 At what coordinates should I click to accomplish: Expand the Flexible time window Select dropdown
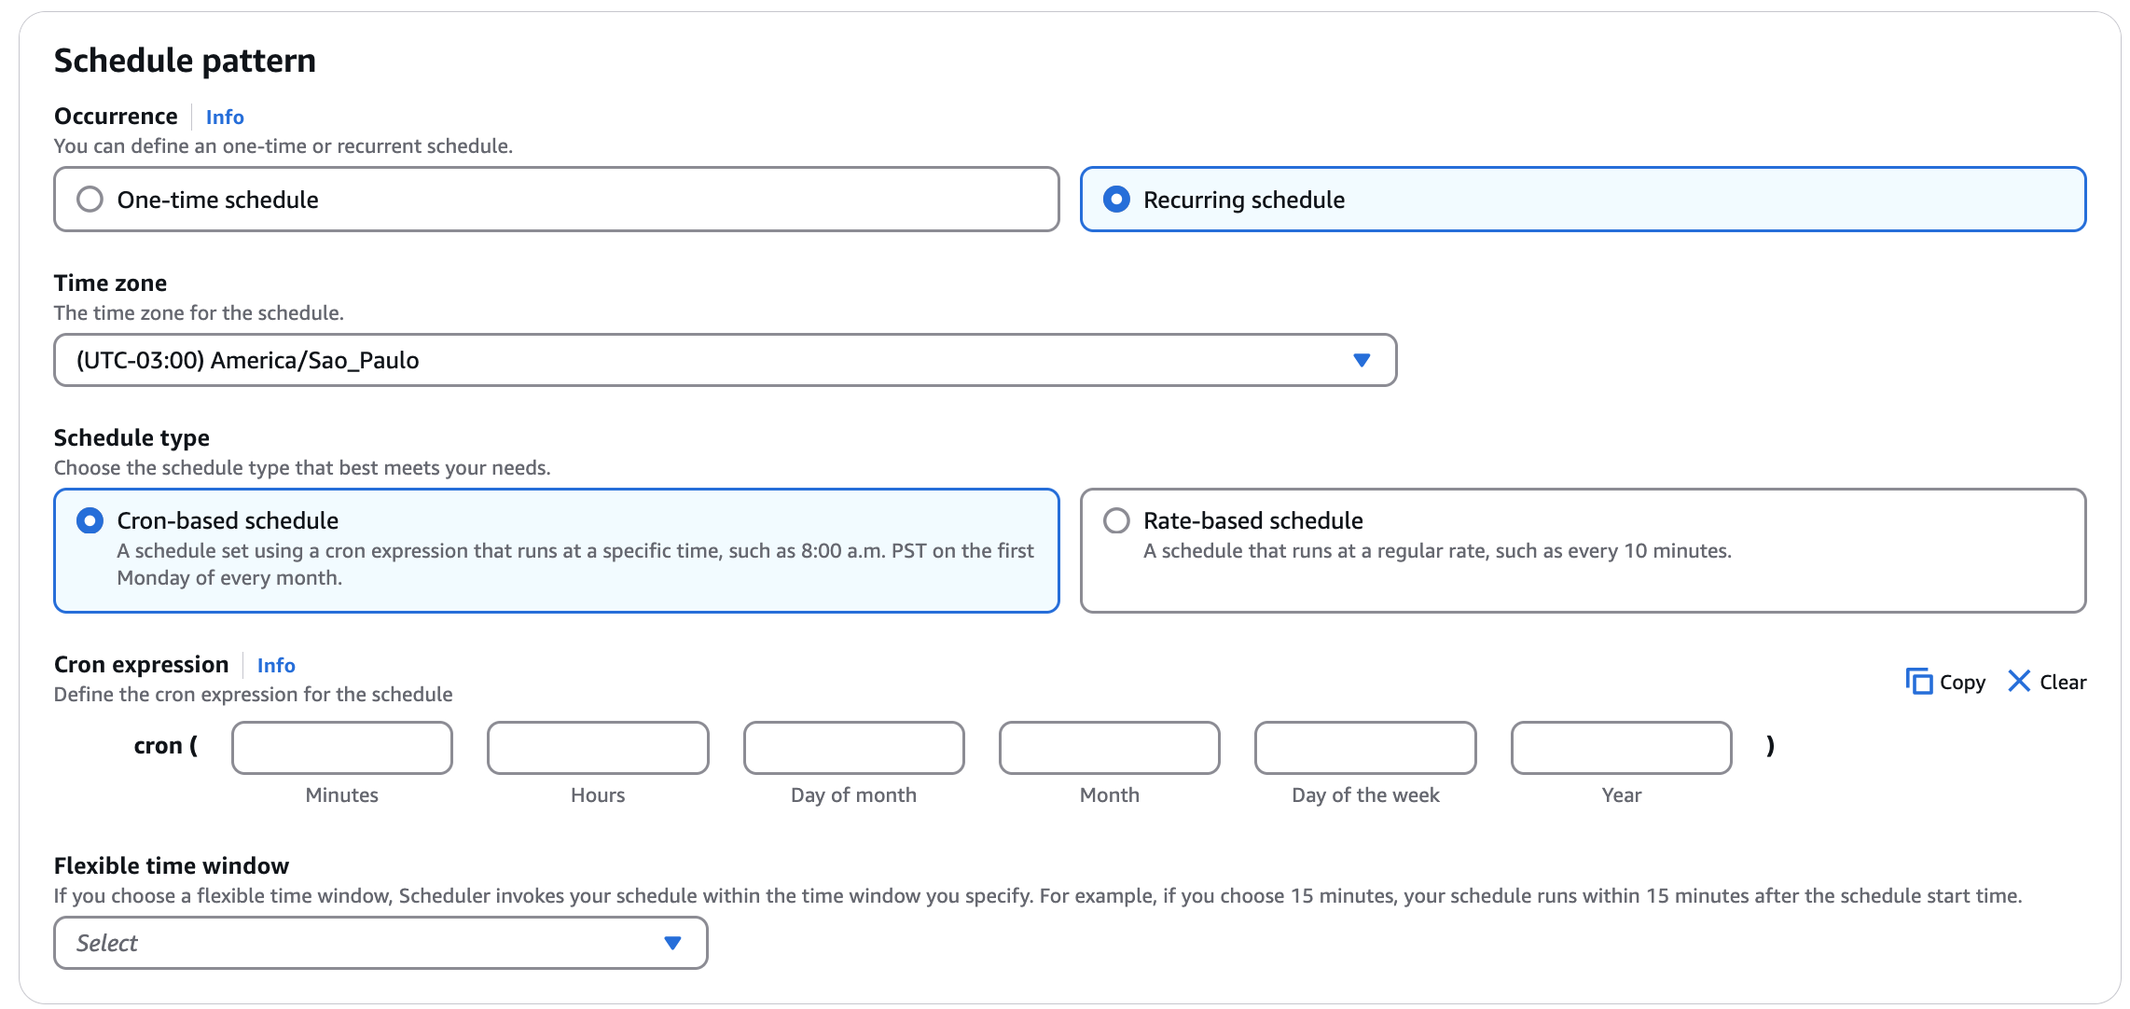pos(380,943)
